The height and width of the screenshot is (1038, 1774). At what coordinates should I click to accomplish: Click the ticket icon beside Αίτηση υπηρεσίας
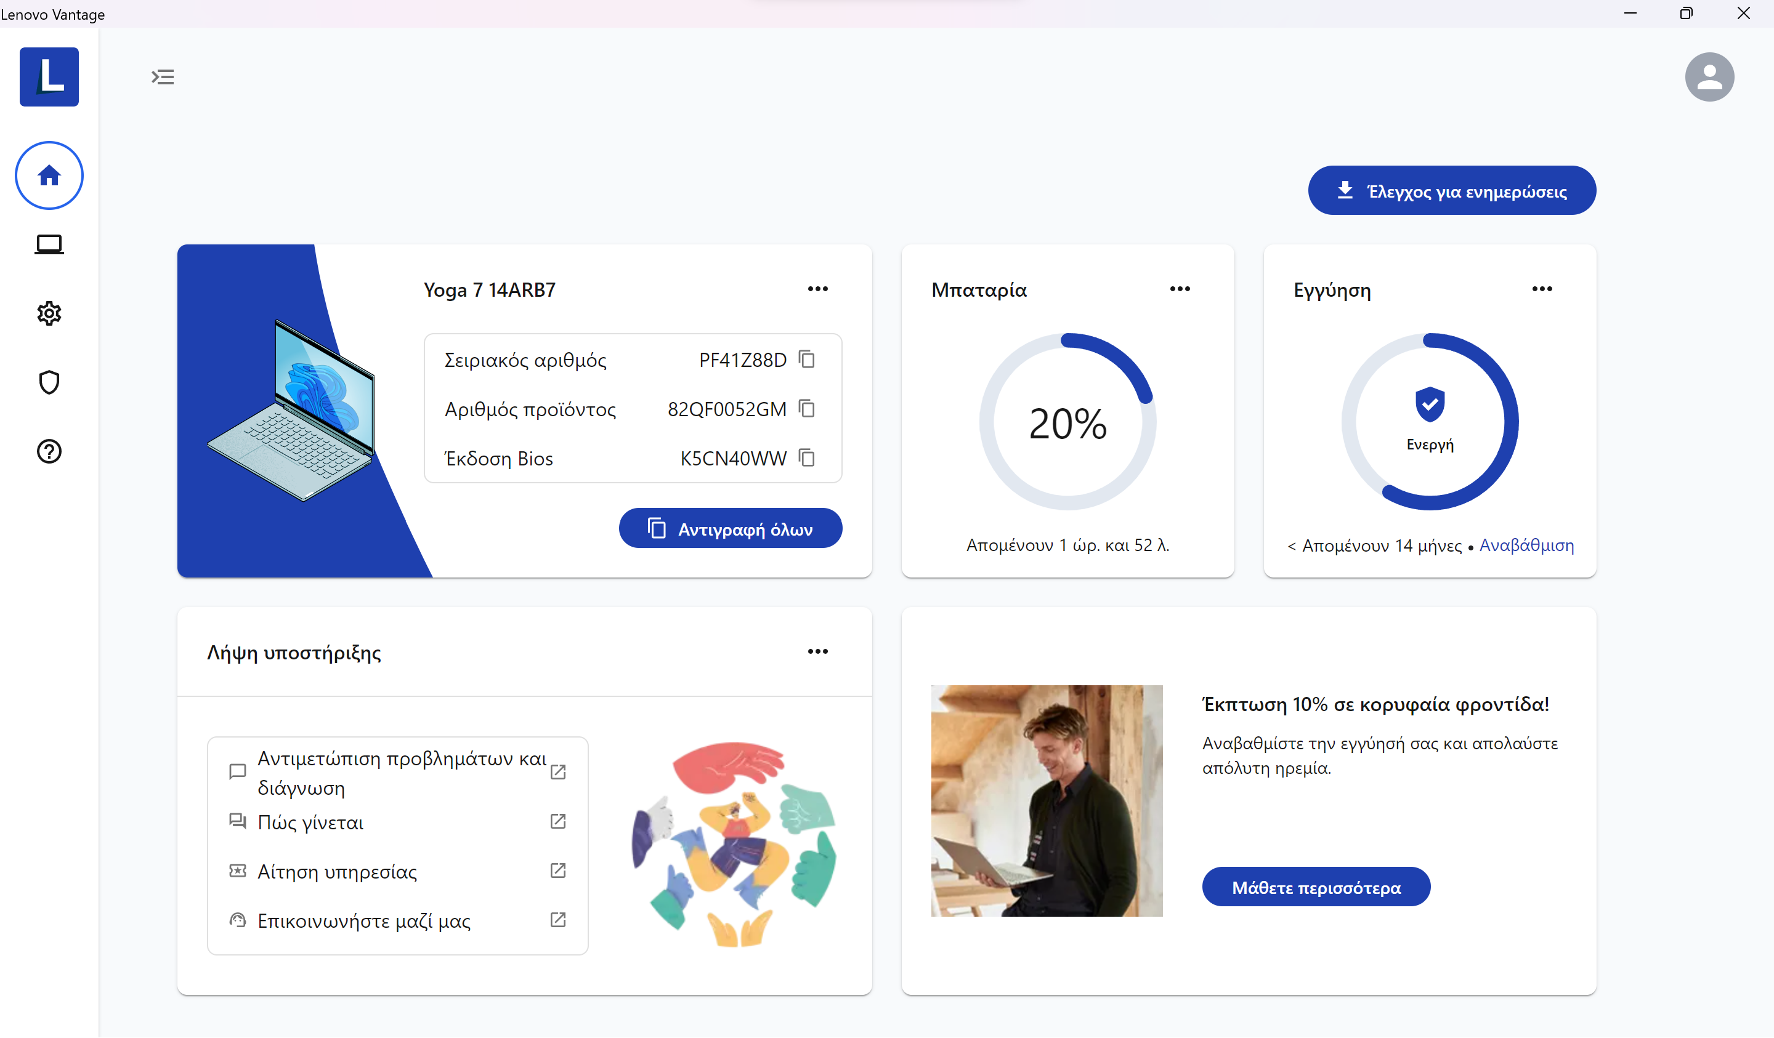pyautogui.click(x=238, y=871)
